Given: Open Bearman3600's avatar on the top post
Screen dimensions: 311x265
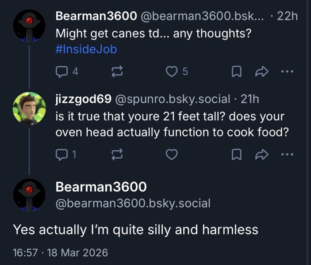Looking at the screenshot, I should [29, 26].
